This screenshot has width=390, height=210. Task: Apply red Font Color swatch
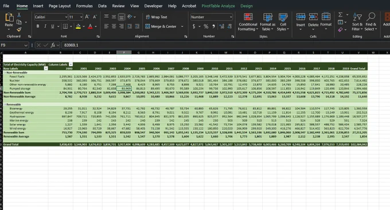point(90,26)
